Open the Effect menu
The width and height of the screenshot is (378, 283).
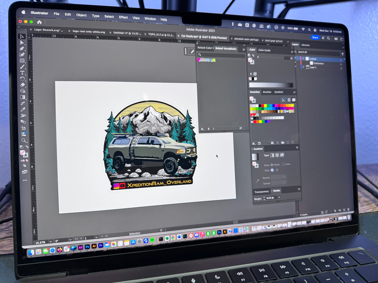(123, 17)
